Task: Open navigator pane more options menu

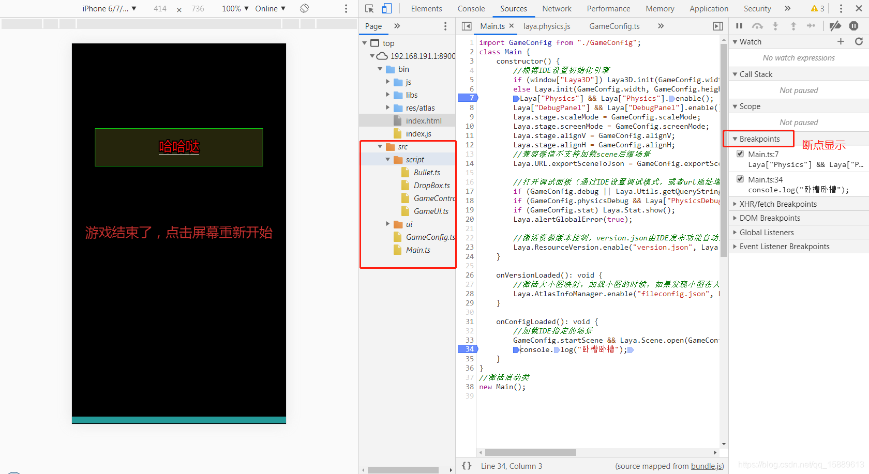Action: click(445, 26)
